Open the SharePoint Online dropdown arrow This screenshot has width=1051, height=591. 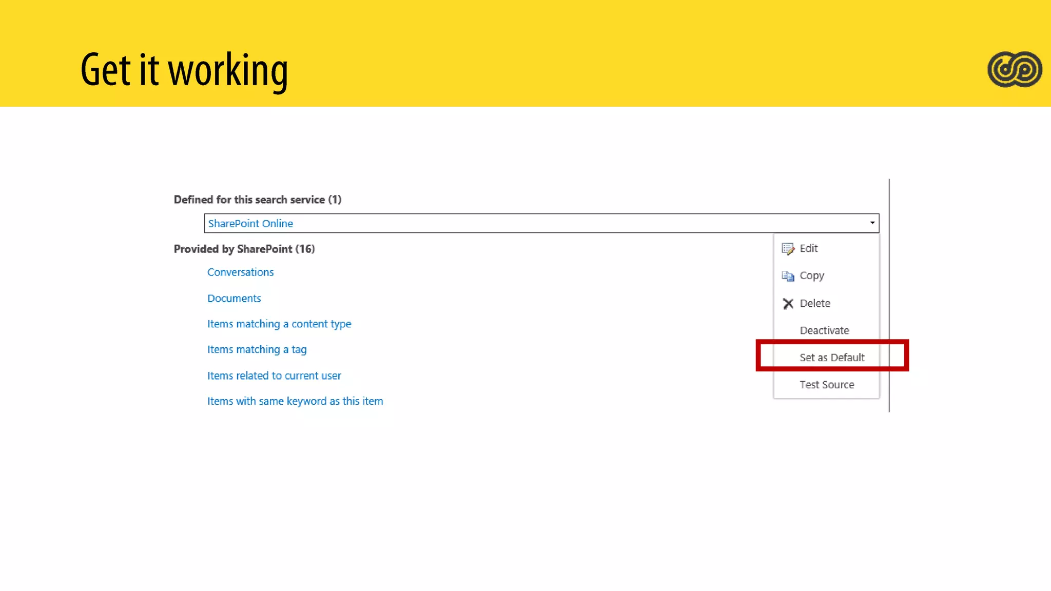point(872,223)
